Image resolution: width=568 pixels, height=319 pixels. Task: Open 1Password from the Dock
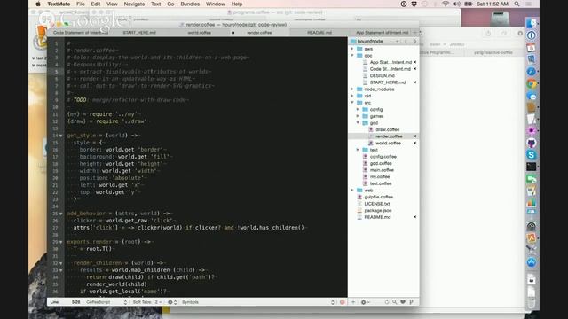point(532,35)
